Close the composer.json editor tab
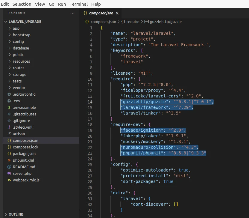249x218 pixels. click(x=117, y=13)
